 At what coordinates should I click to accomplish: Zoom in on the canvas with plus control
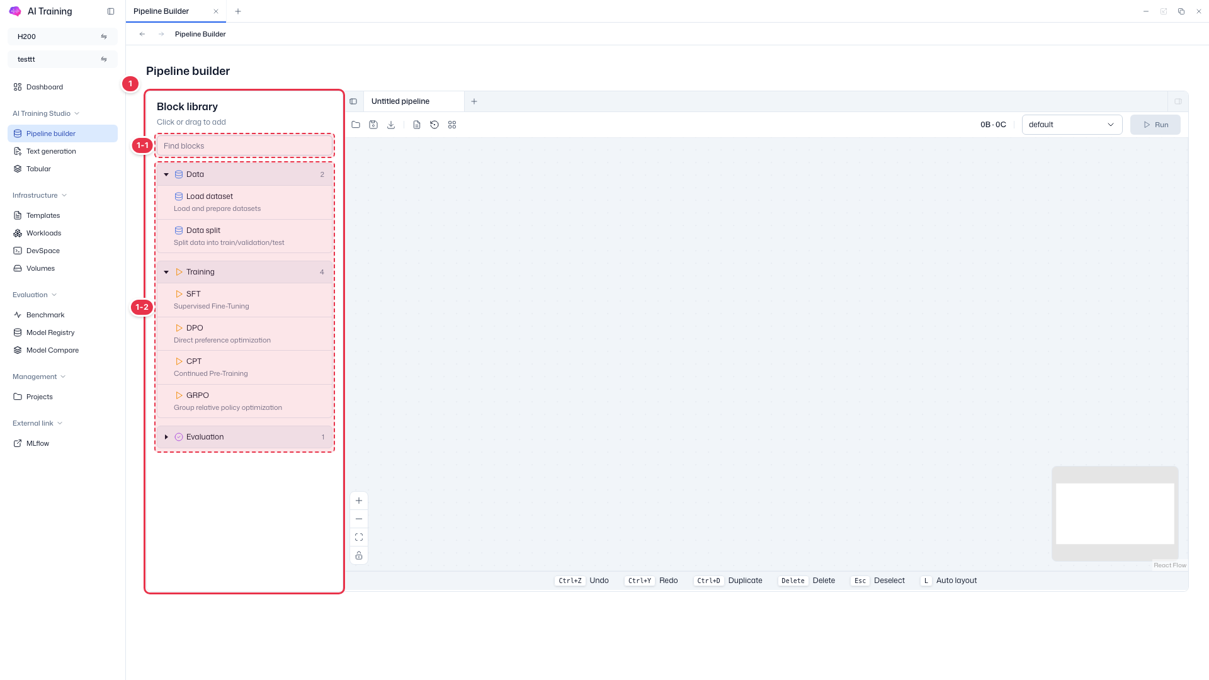pos(359,501)
